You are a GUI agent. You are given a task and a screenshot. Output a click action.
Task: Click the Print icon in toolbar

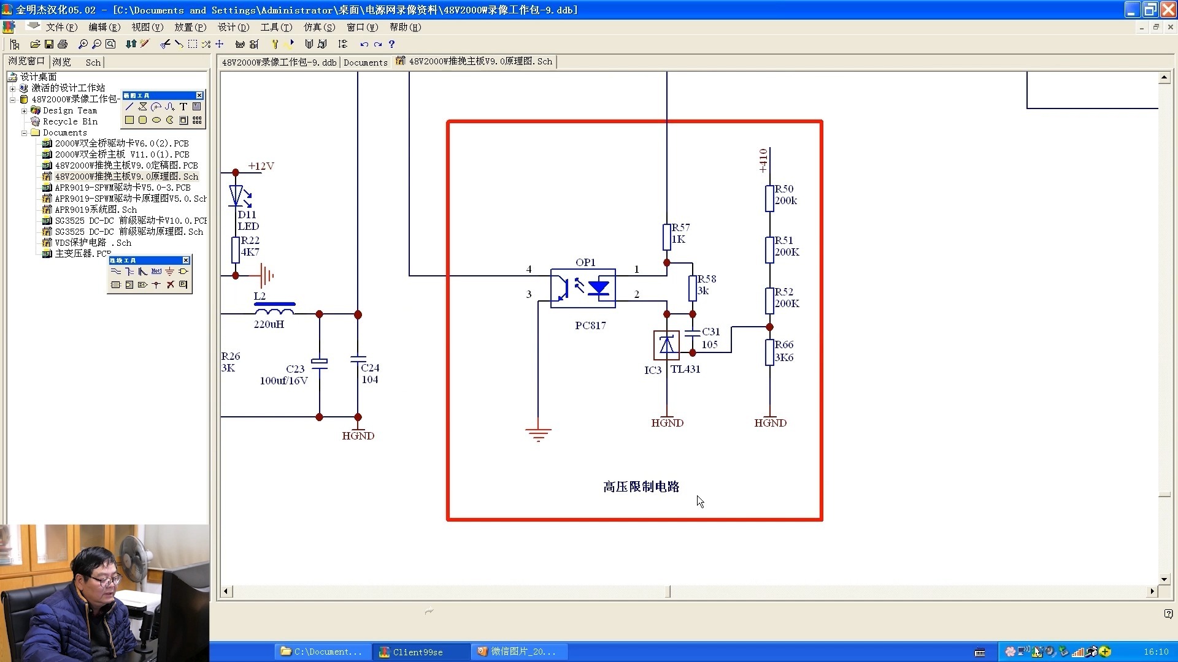point(63,44)
